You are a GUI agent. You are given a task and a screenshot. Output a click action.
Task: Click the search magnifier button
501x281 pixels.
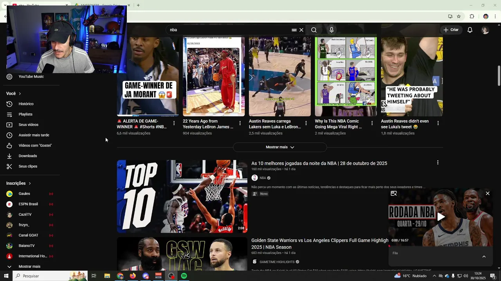click(x=314, y=30)
